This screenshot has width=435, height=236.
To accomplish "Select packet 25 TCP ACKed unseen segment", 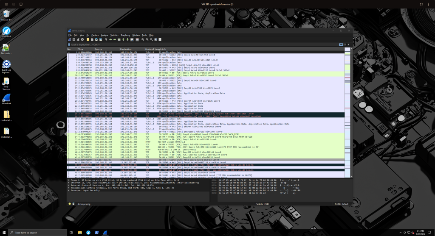I will point(206,114).
